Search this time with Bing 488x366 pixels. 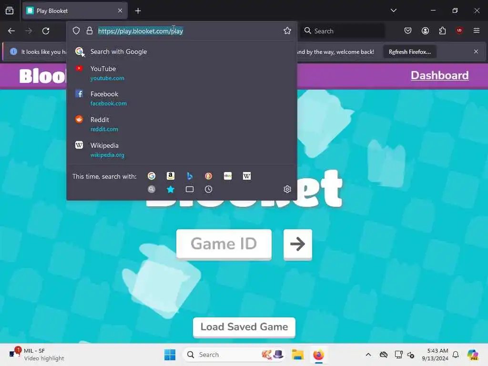point(190,176)
